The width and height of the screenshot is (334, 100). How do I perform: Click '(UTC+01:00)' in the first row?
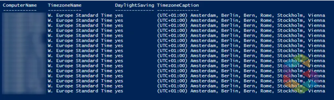coord(172,15)
